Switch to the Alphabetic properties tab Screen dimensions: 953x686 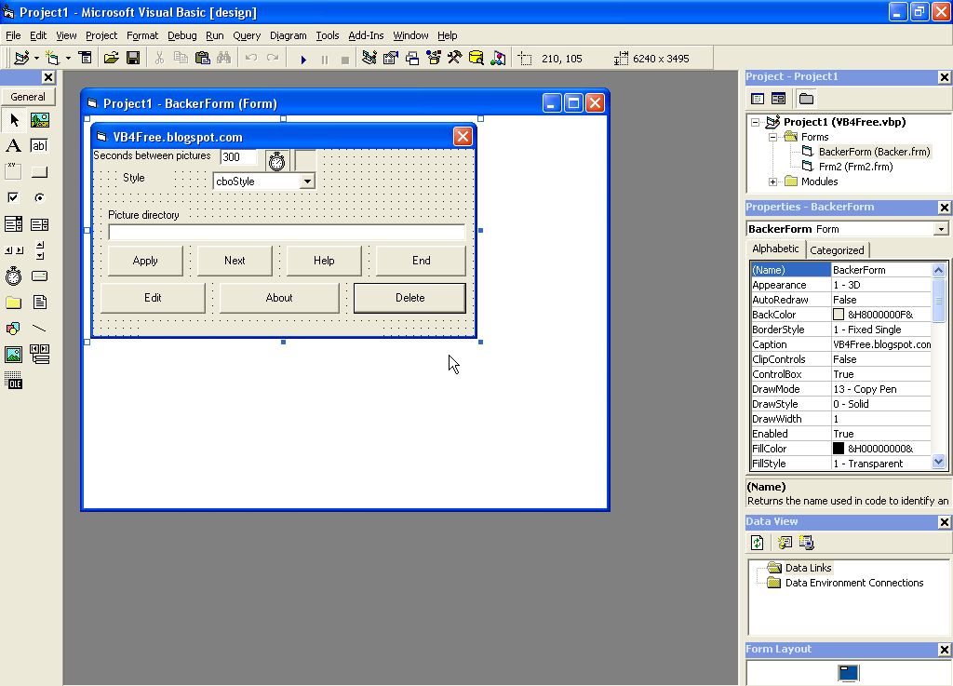click(775, 249)
